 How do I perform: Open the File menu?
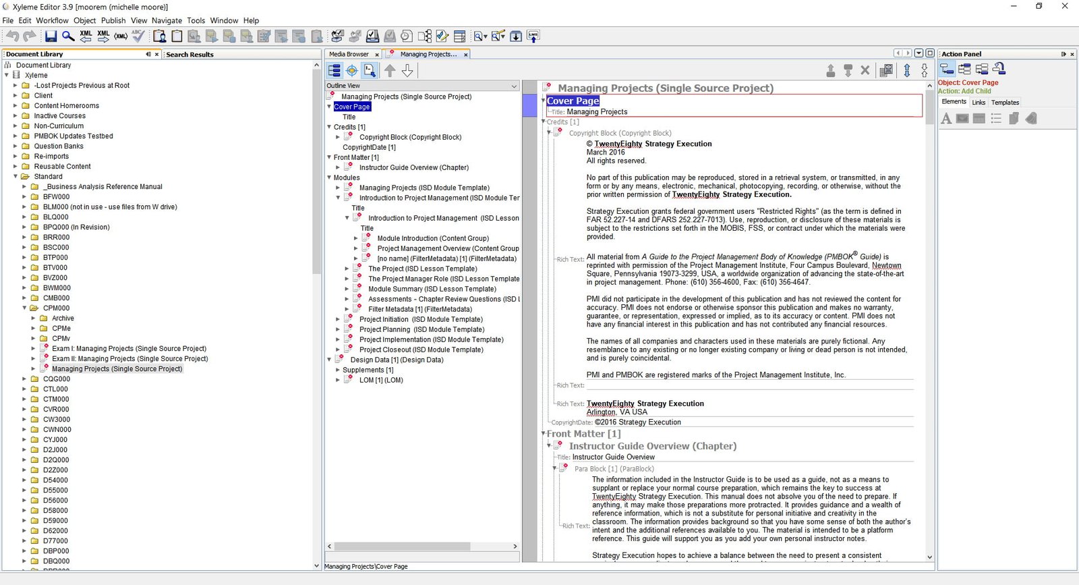click(8, 20)
